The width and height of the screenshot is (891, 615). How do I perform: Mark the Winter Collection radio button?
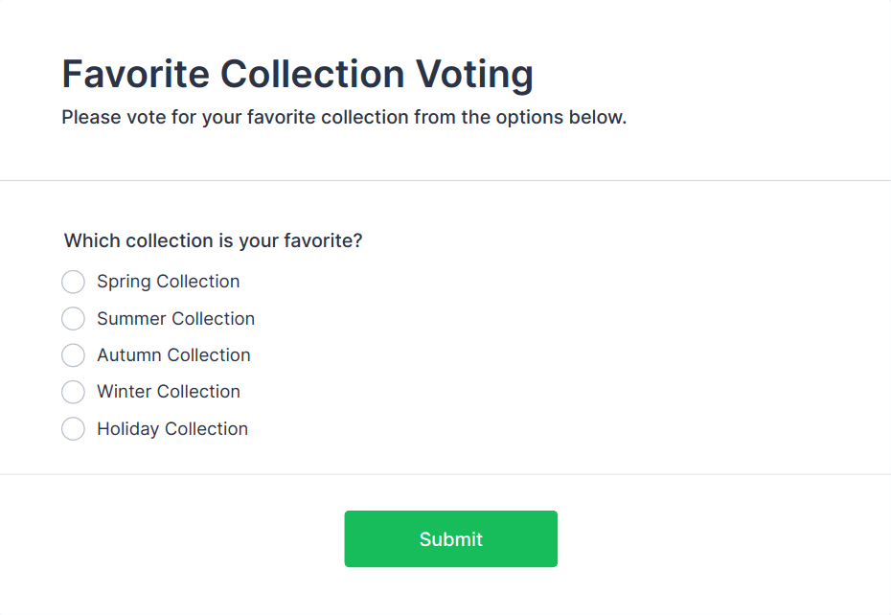tap(73, 392)
